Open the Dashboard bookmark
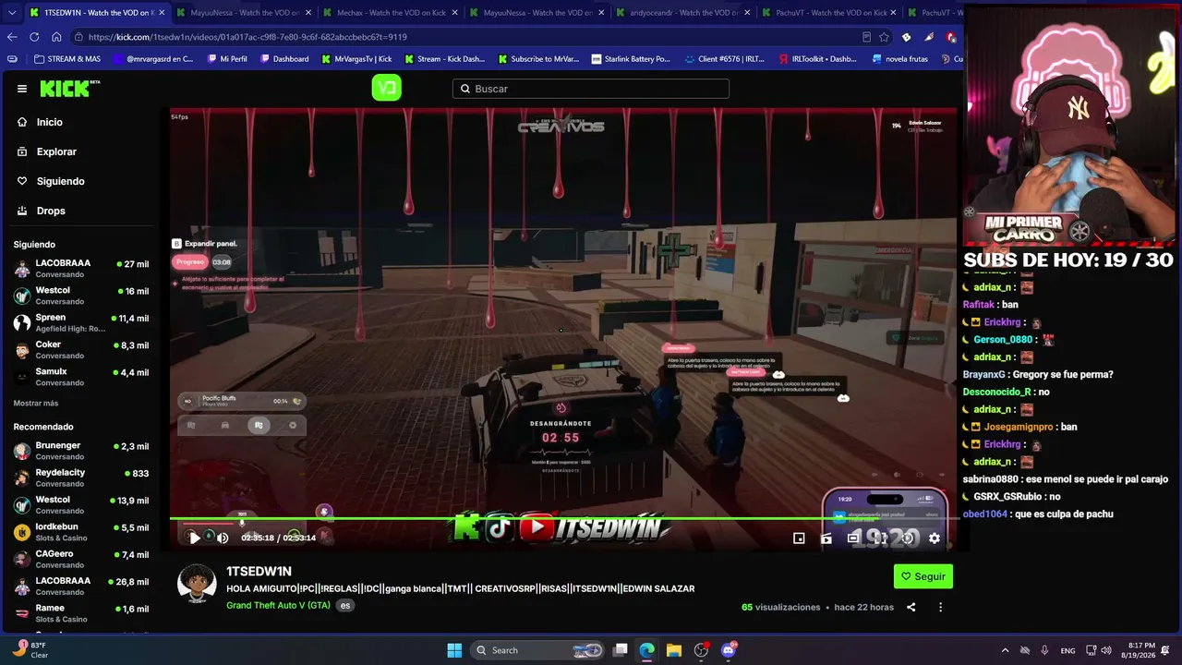 click(284, 59)
